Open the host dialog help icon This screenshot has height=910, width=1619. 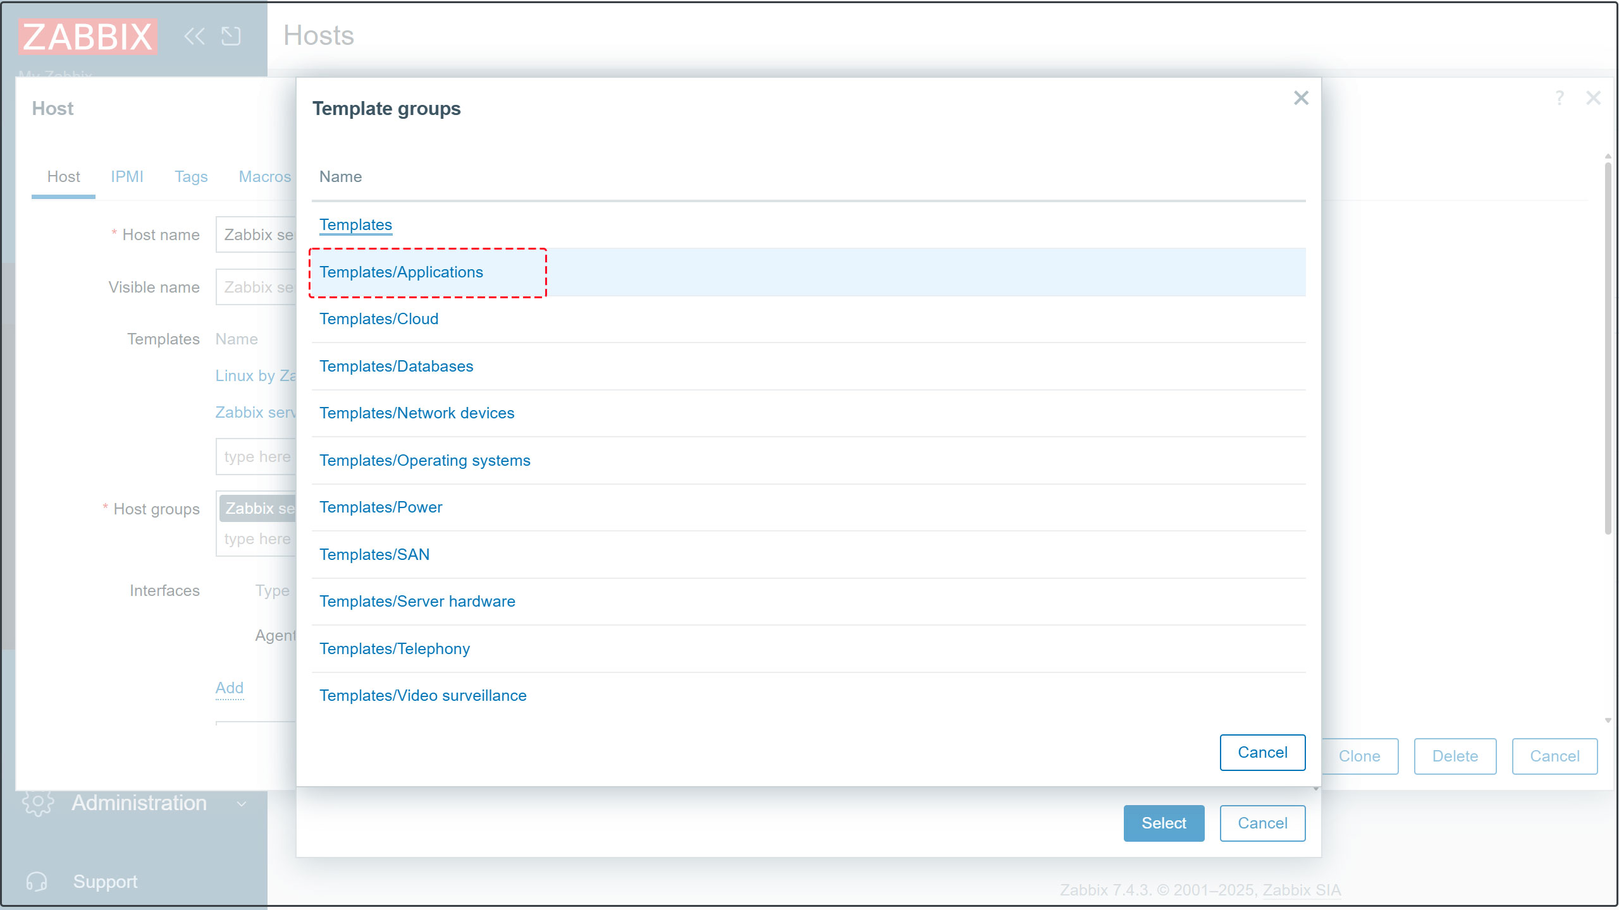[1560, 98]
